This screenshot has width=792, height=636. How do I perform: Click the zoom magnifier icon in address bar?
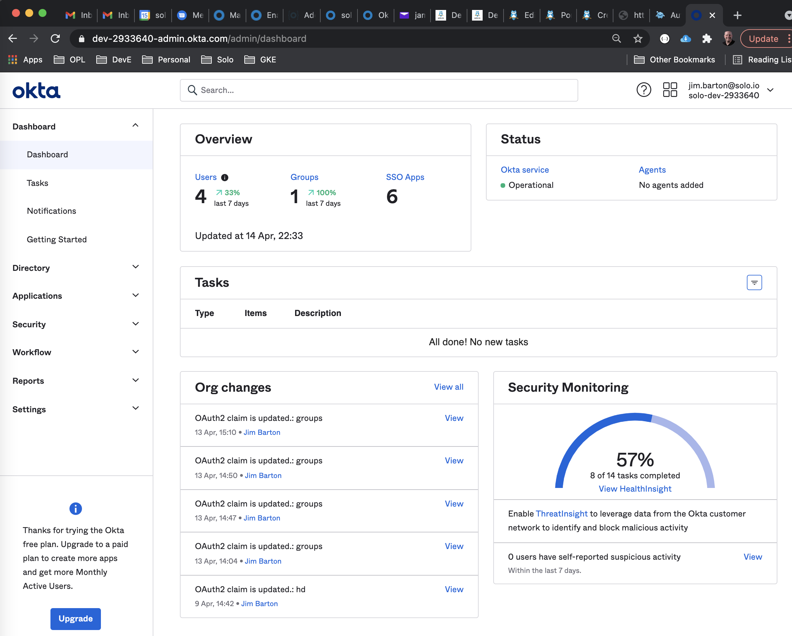tap(616, 39)
